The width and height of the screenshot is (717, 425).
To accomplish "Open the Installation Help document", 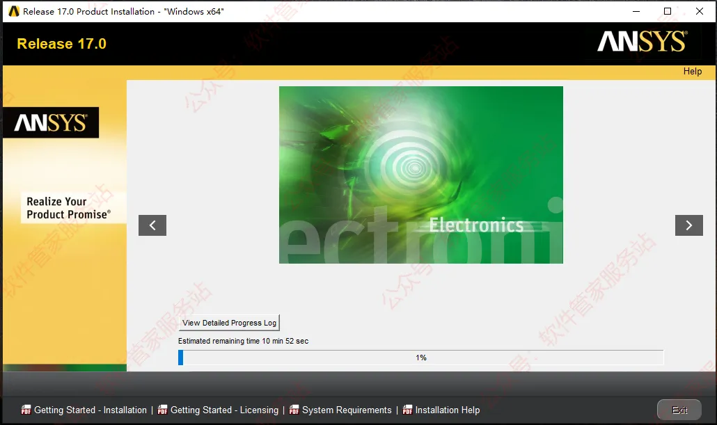I will tap(447, 410).
